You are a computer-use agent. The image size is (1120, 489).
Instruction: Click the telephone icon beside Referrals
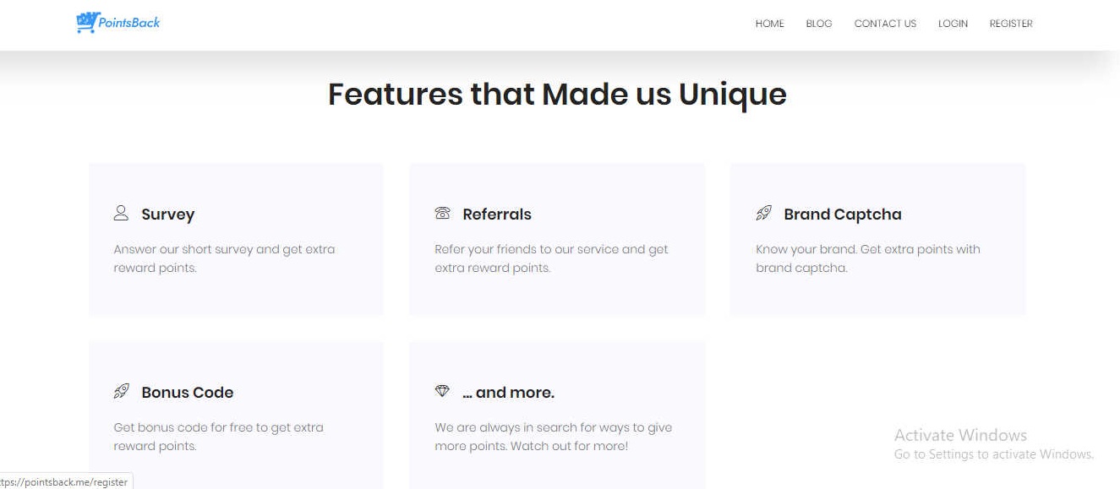pyautogui.click(x=442, y=213)
